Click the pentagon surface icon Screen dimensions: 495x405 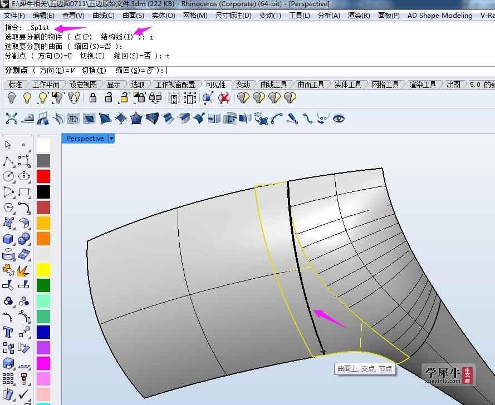coord(136,118)
